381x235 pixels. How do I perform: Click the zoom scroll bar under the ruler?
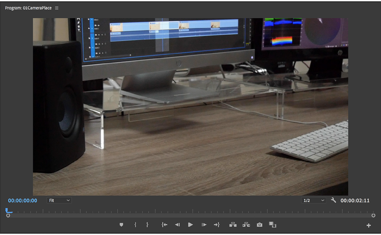(x=191, y=215)
